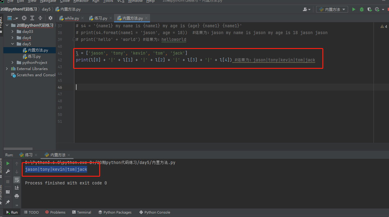Print console output with printer icon
389x217 pixels.
coord(17,196)
